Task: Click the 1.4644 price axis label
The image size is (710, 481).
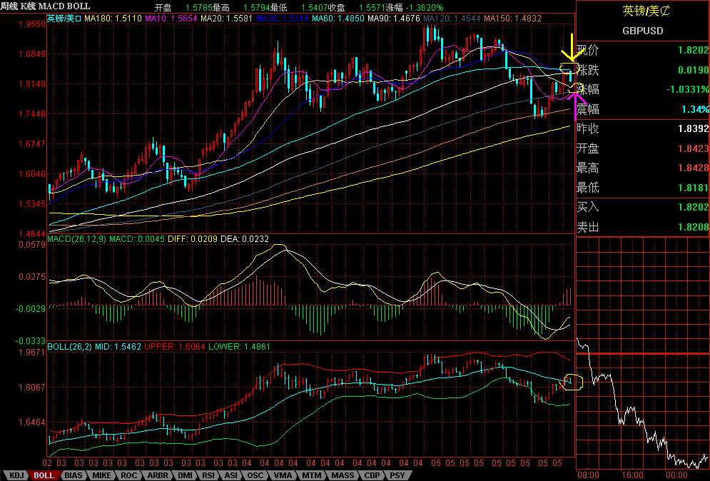Action: click(x=32, y=233)
